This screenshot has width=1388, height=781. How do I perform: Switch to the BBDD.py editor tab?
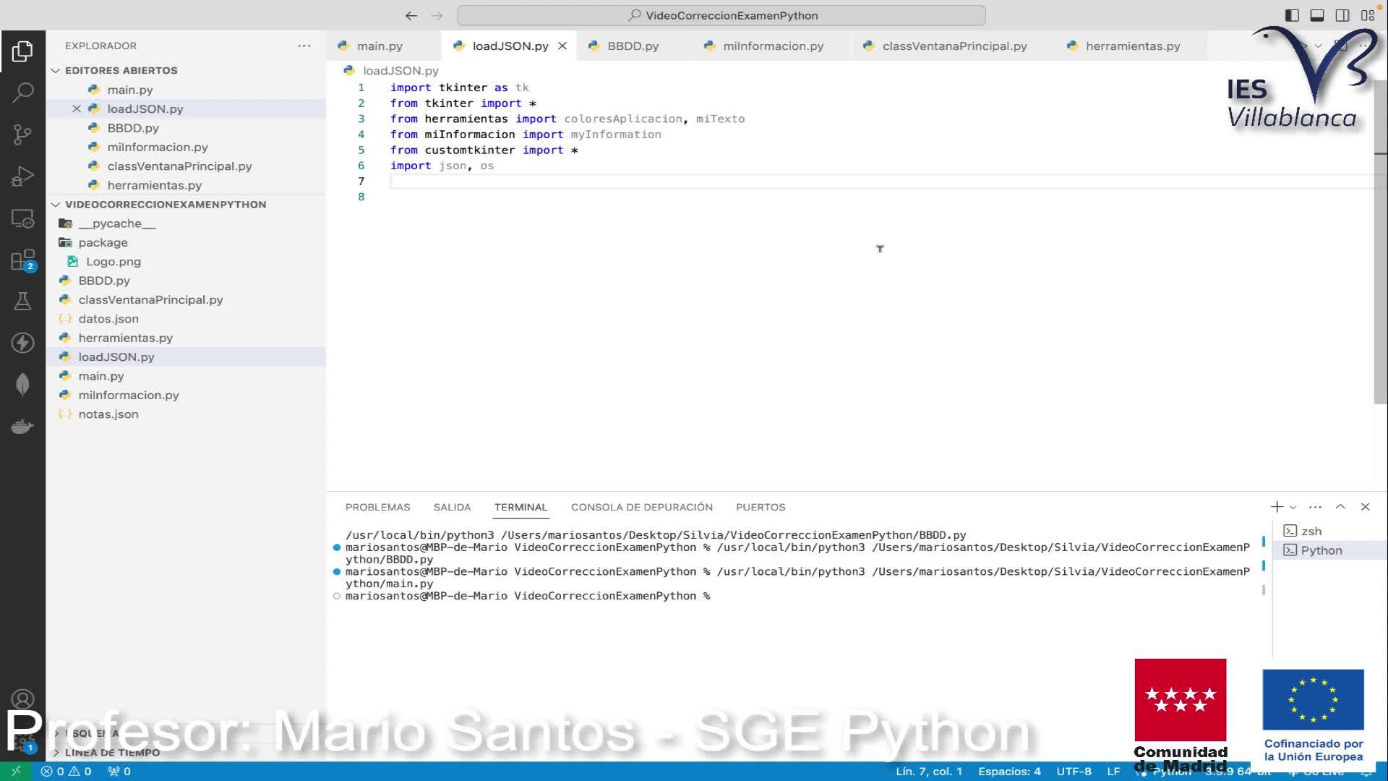point(633,46)
